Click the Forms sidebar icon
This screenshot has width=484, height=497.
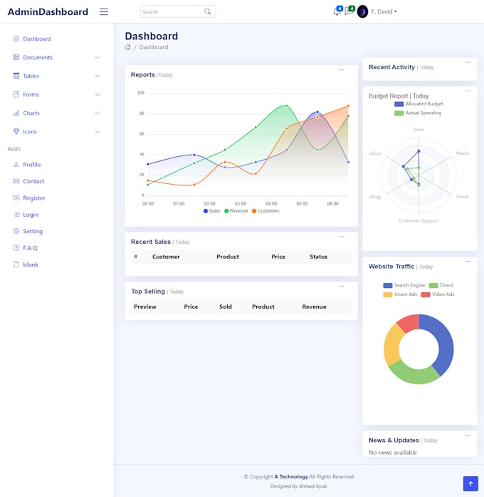click(16, 94)
